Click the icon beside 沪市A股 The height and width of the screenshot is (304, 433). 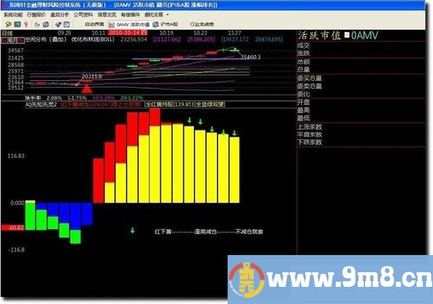click(x=156, y=25)
